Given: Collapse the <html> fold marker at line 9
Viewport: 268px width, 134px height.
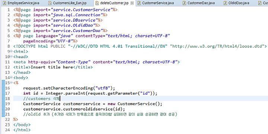Looking at the screenshot, I should (x=11, y=51).
